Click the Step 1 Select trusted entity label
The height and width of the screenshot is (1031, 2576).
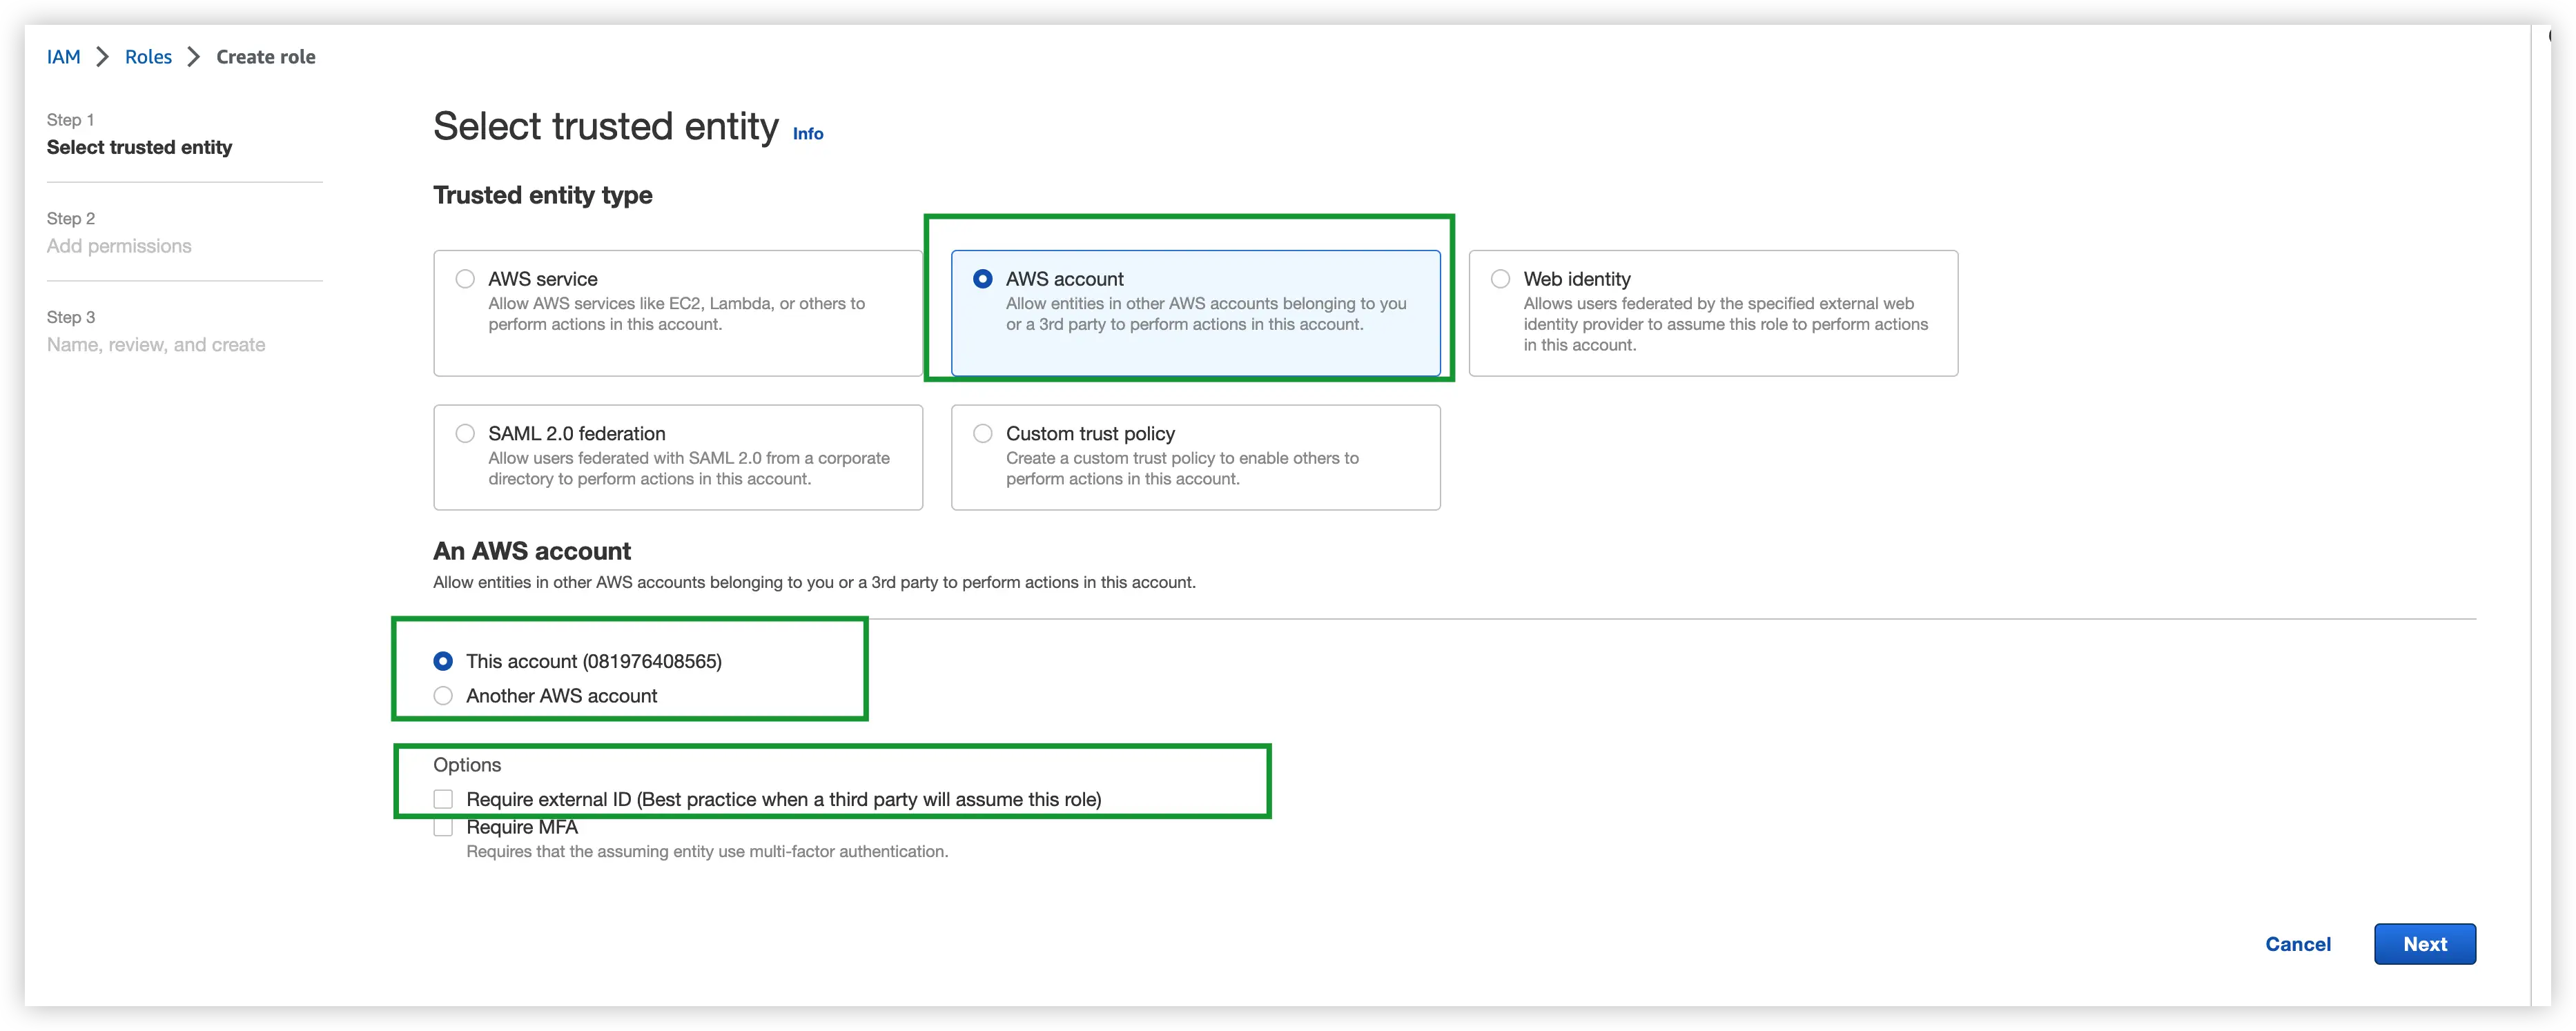point(139,134)
